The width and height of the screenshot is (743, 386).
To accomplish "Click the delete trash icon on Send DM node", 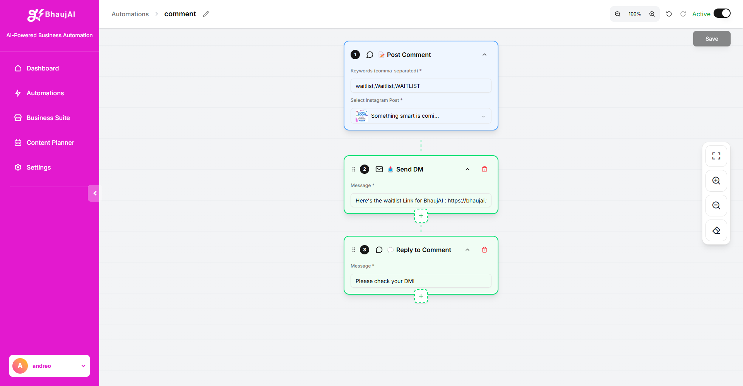I will tap(484, 169).
